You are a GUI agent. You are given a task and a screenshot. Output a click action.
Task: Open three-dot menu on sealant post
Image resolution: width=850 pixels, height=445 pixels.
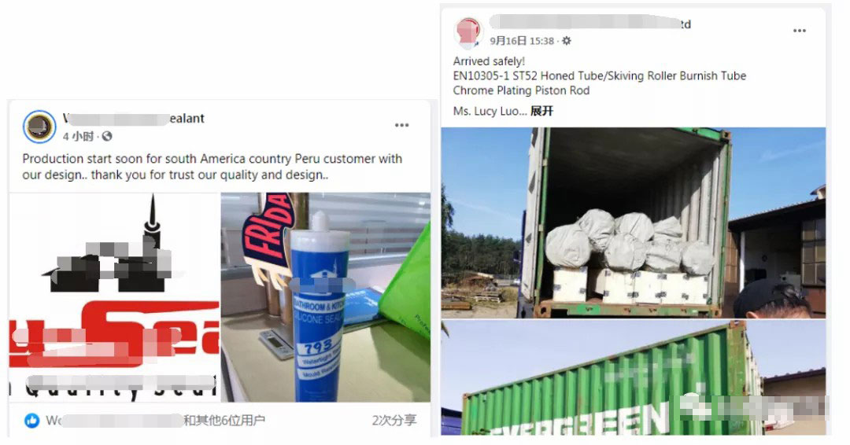point(401,125)
